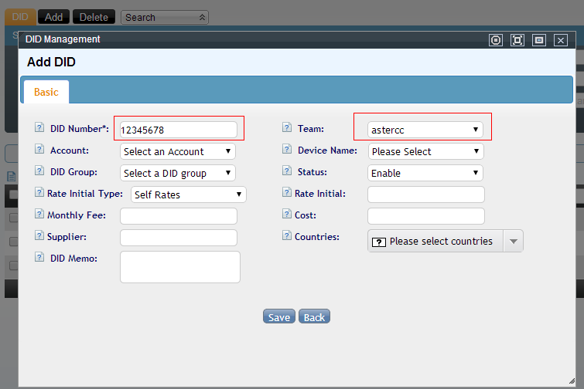Open the Device Name dropdown
This screenshot has width=584, height=389.
425,151
